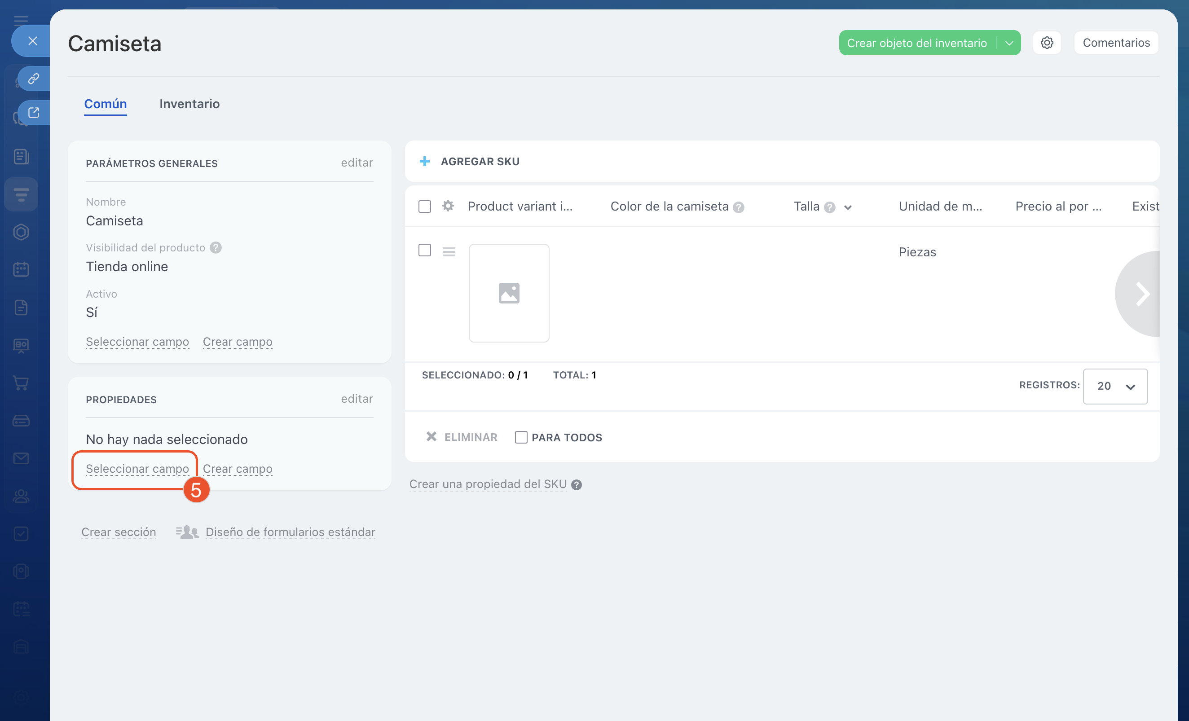Image resolution: width=1189 pixels, height=721 pixels.
Task: Click help icon beside Visibilidad del producto
Action: [x=216, y=247]
